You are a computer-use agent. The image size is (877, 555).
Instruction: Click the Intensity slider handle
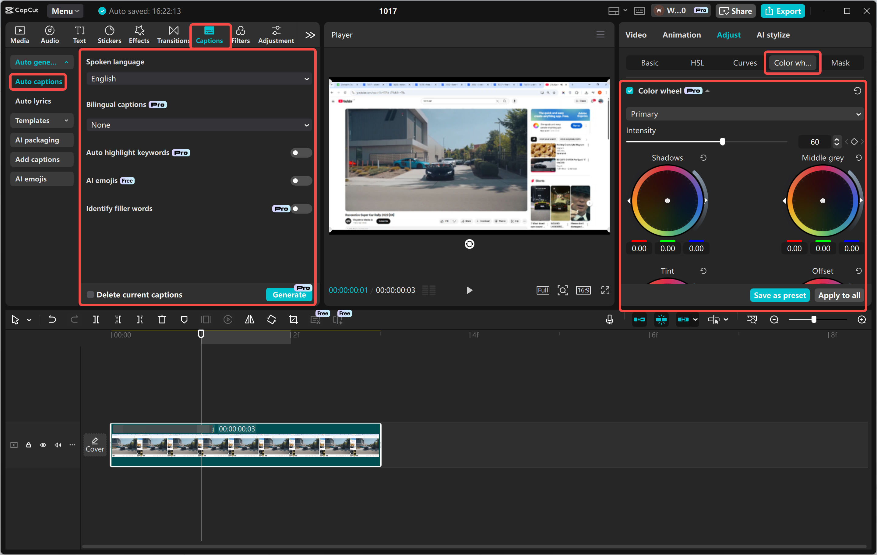(723, 141)
